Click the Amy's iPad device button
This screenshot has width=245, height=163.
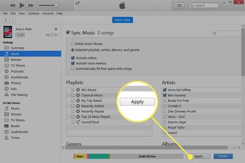[123, 20]
